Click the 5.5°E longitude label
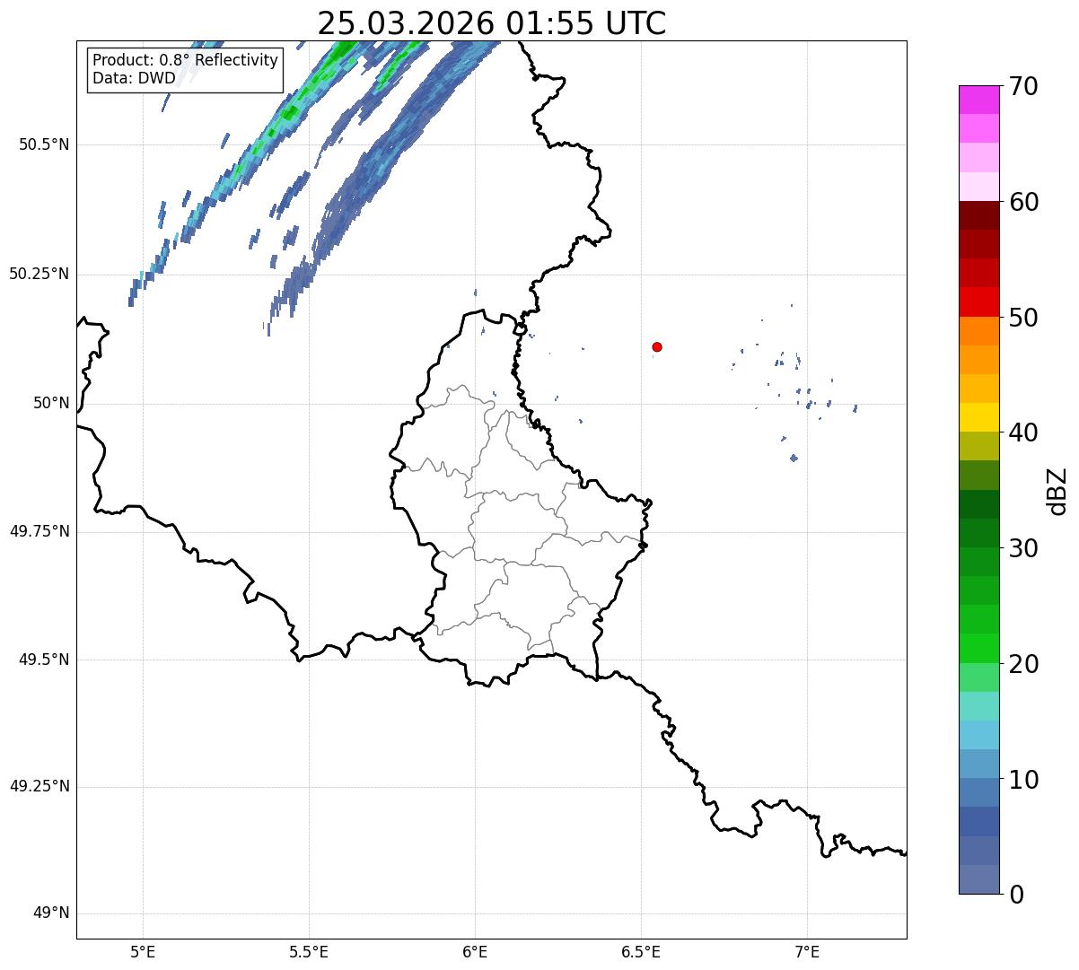This screenshot has height=970, width=1079. coord(309,951)
